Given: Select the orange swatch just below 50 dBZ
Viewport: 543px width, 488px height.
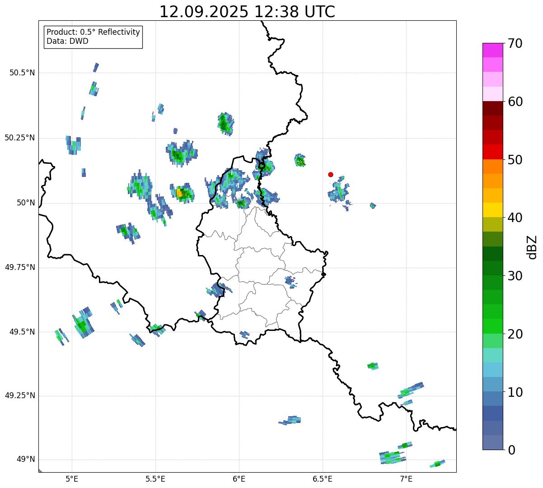Looking at the screenshot, I should [x=492, y=167].
